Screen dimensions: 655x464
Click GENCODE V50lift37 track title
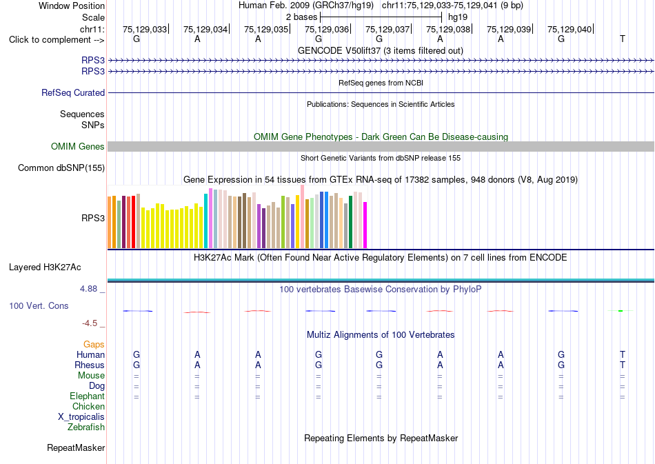[381, 50]
